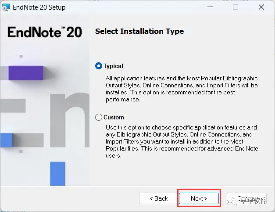Click the "Typical" option label
This screenshot has width=275, height=212.
coord(113,66)
